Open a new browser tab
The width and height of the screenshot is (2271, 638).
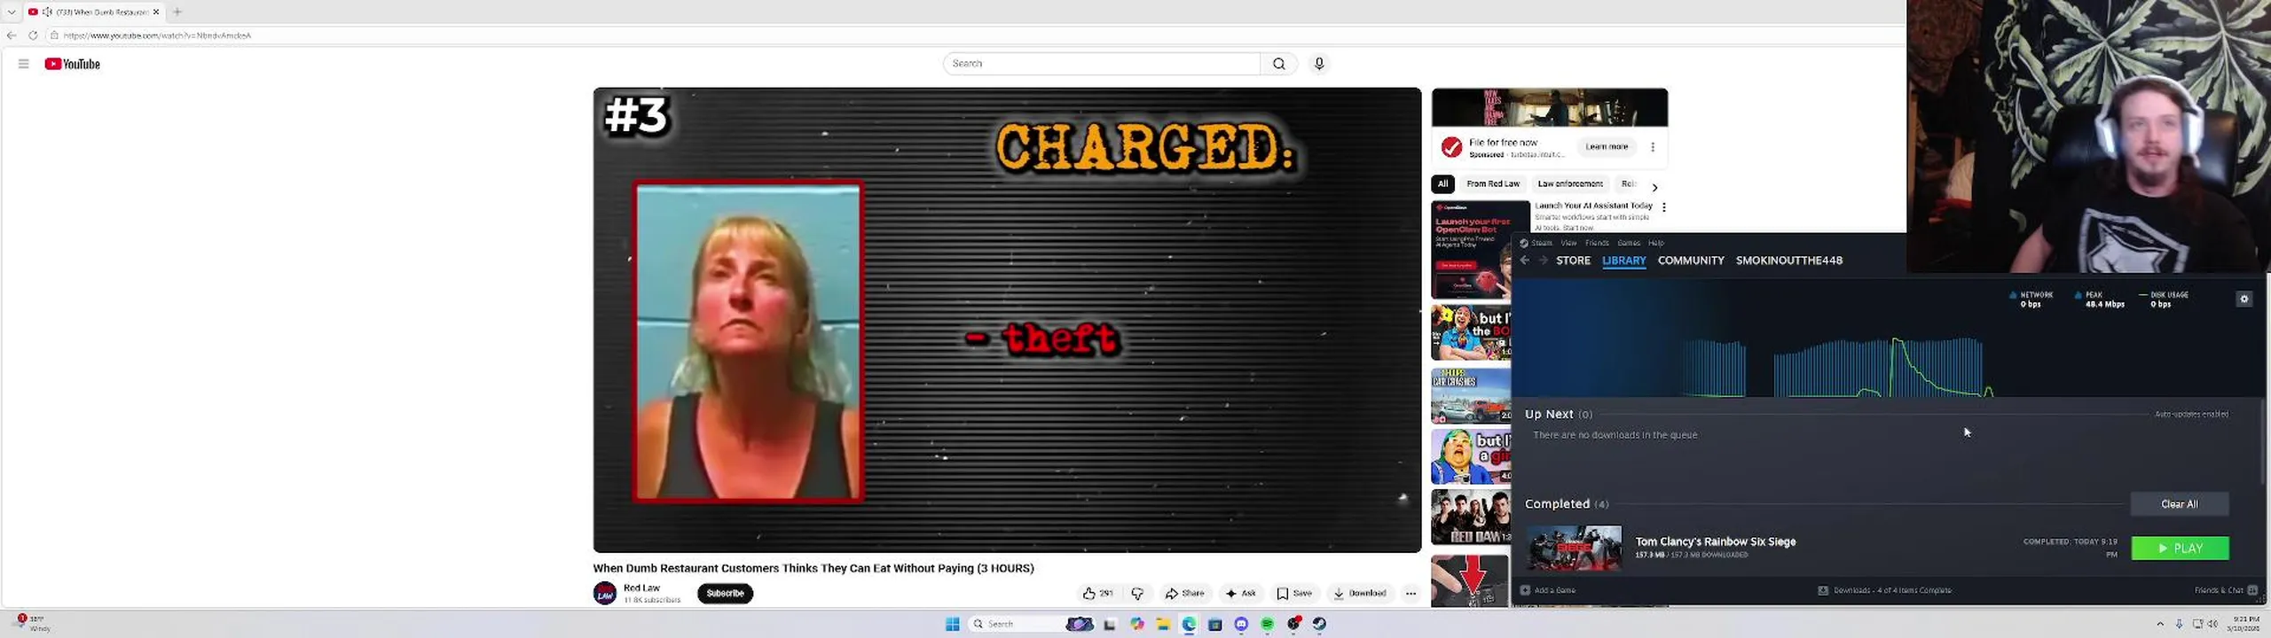(x=177, y=12)
